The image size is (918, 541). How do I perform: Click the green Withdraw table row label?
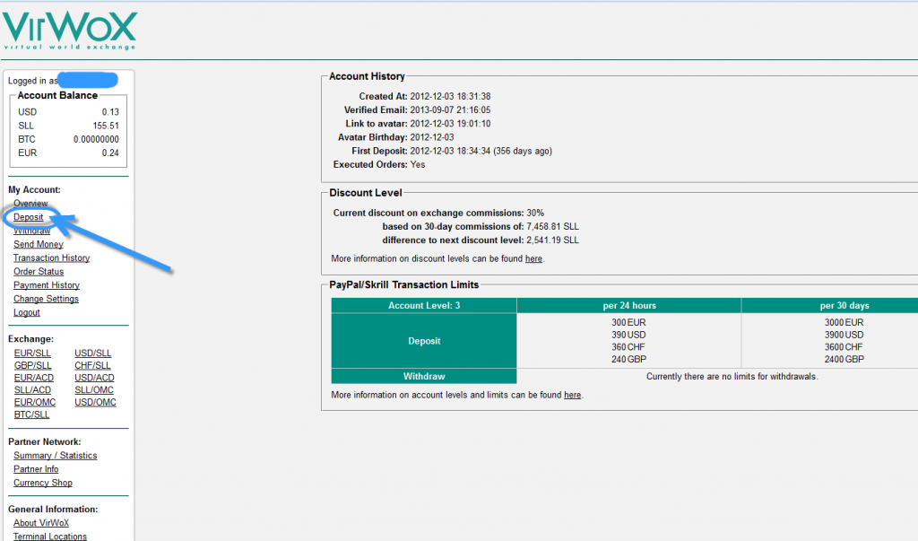click(424, 376)
